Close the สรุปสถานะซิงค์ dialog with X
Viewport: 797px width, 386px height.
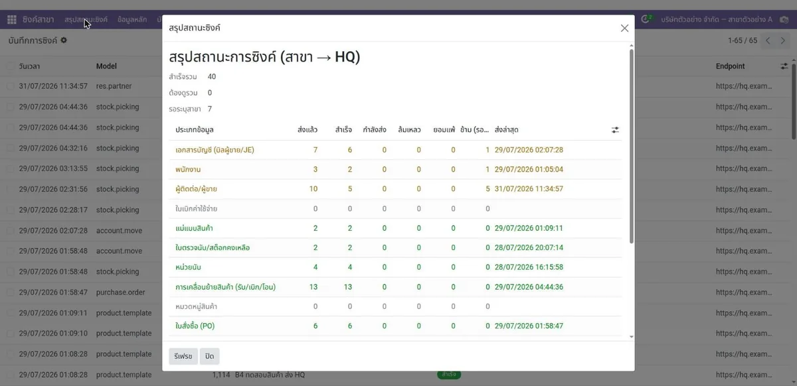[624, 29]
